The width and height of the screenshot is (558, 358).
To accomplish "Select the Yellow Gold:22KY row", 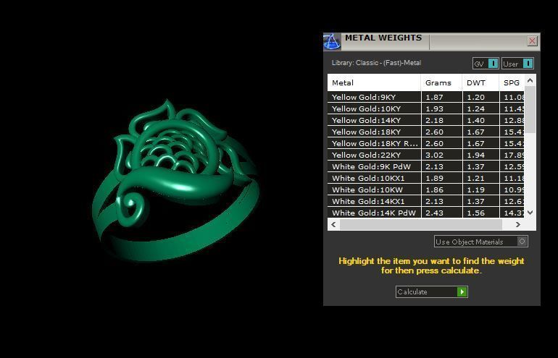I will 425,155.
